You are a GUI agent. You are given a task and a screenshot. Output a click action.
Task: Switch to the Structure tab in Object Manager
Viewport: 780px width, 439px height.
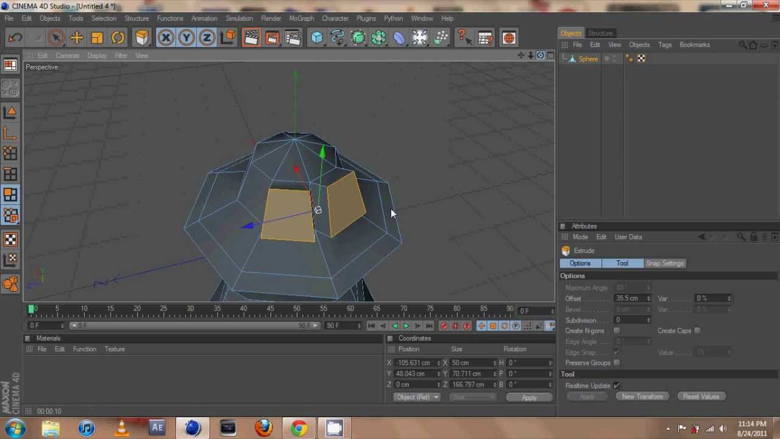600,33
